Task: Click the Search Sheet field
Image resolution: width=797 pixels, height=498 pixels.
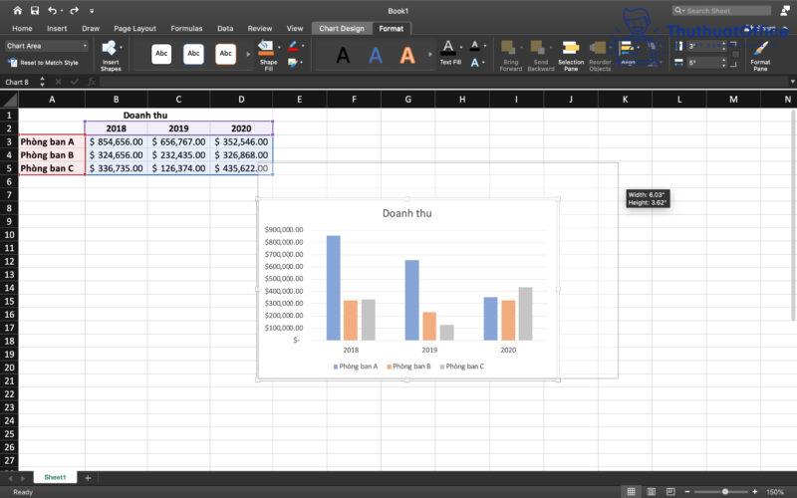Action: 721,10
